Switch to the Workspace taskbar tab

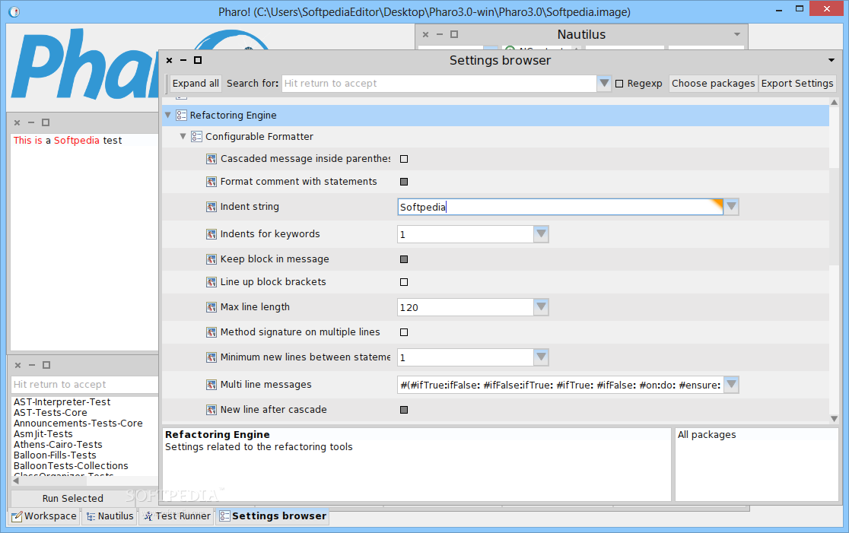(x=45, y=516)
